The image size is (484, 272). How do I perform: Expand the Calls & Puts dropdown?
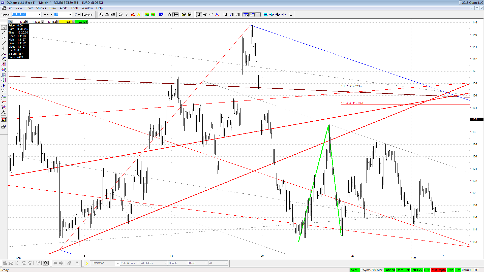[138, 263]
